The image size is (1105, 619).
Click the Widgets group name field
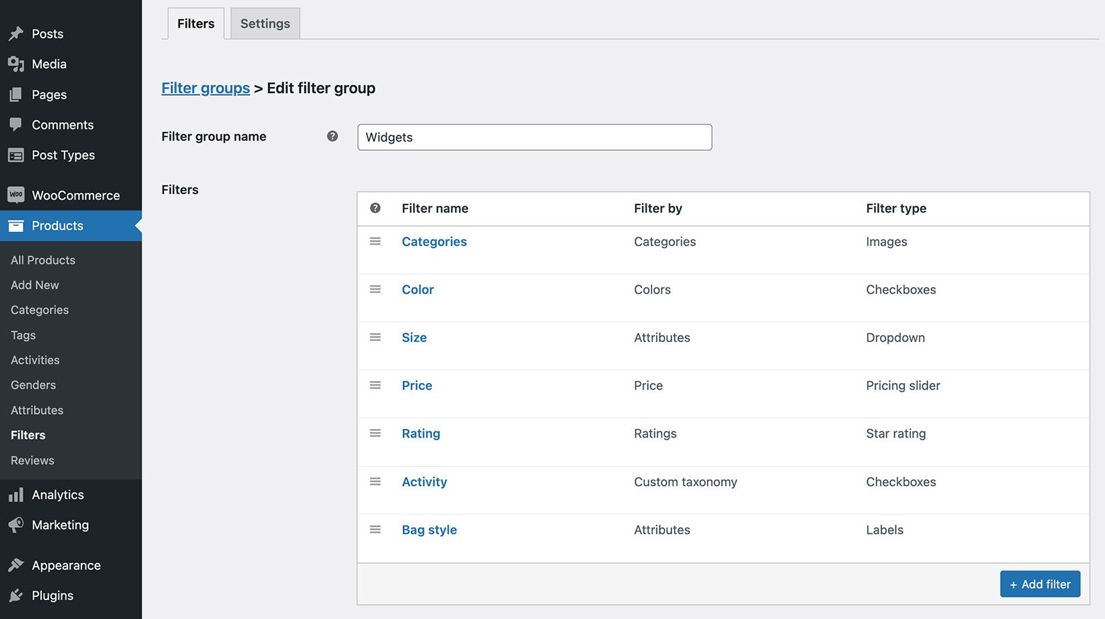534,137
